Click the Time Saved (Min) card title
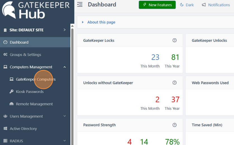Viewport: 234px width, 145px height. click(x=207, y=125)
